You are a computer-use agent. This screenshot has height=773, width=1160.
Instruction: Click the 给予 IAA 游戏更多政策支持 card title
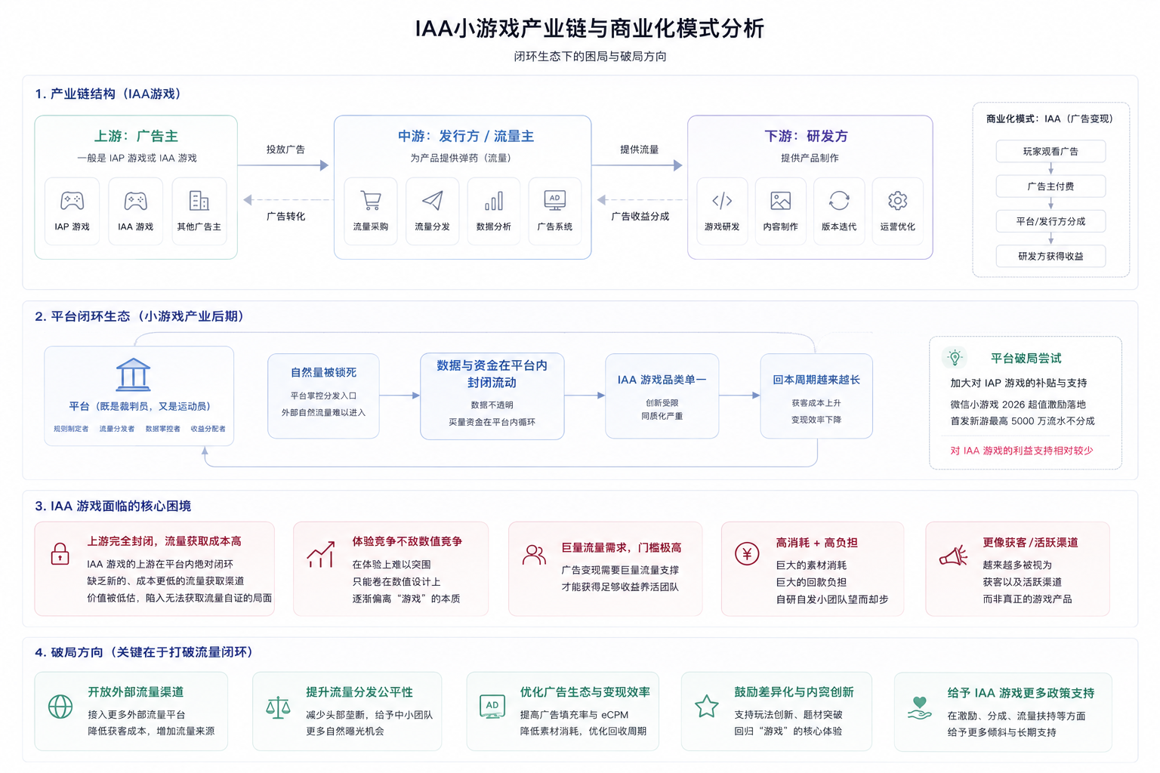coord(1021,693)
